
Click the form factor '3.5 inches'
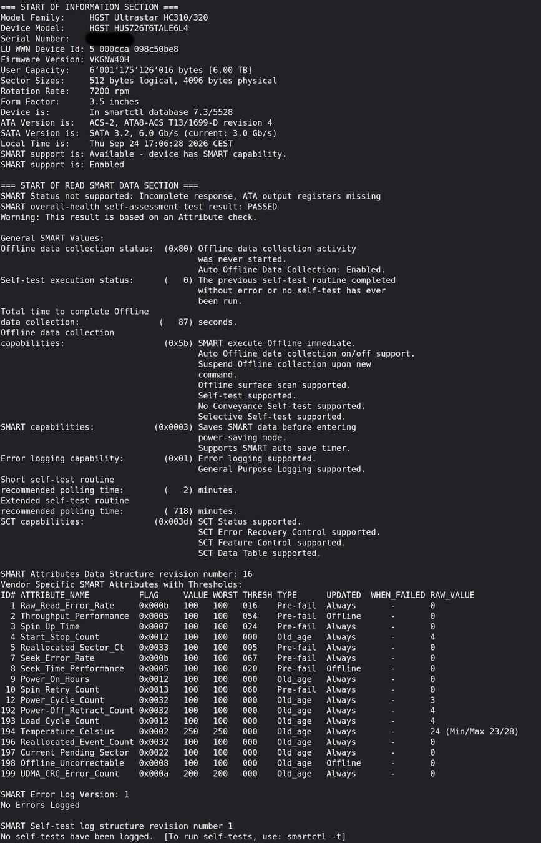point(114,101)
